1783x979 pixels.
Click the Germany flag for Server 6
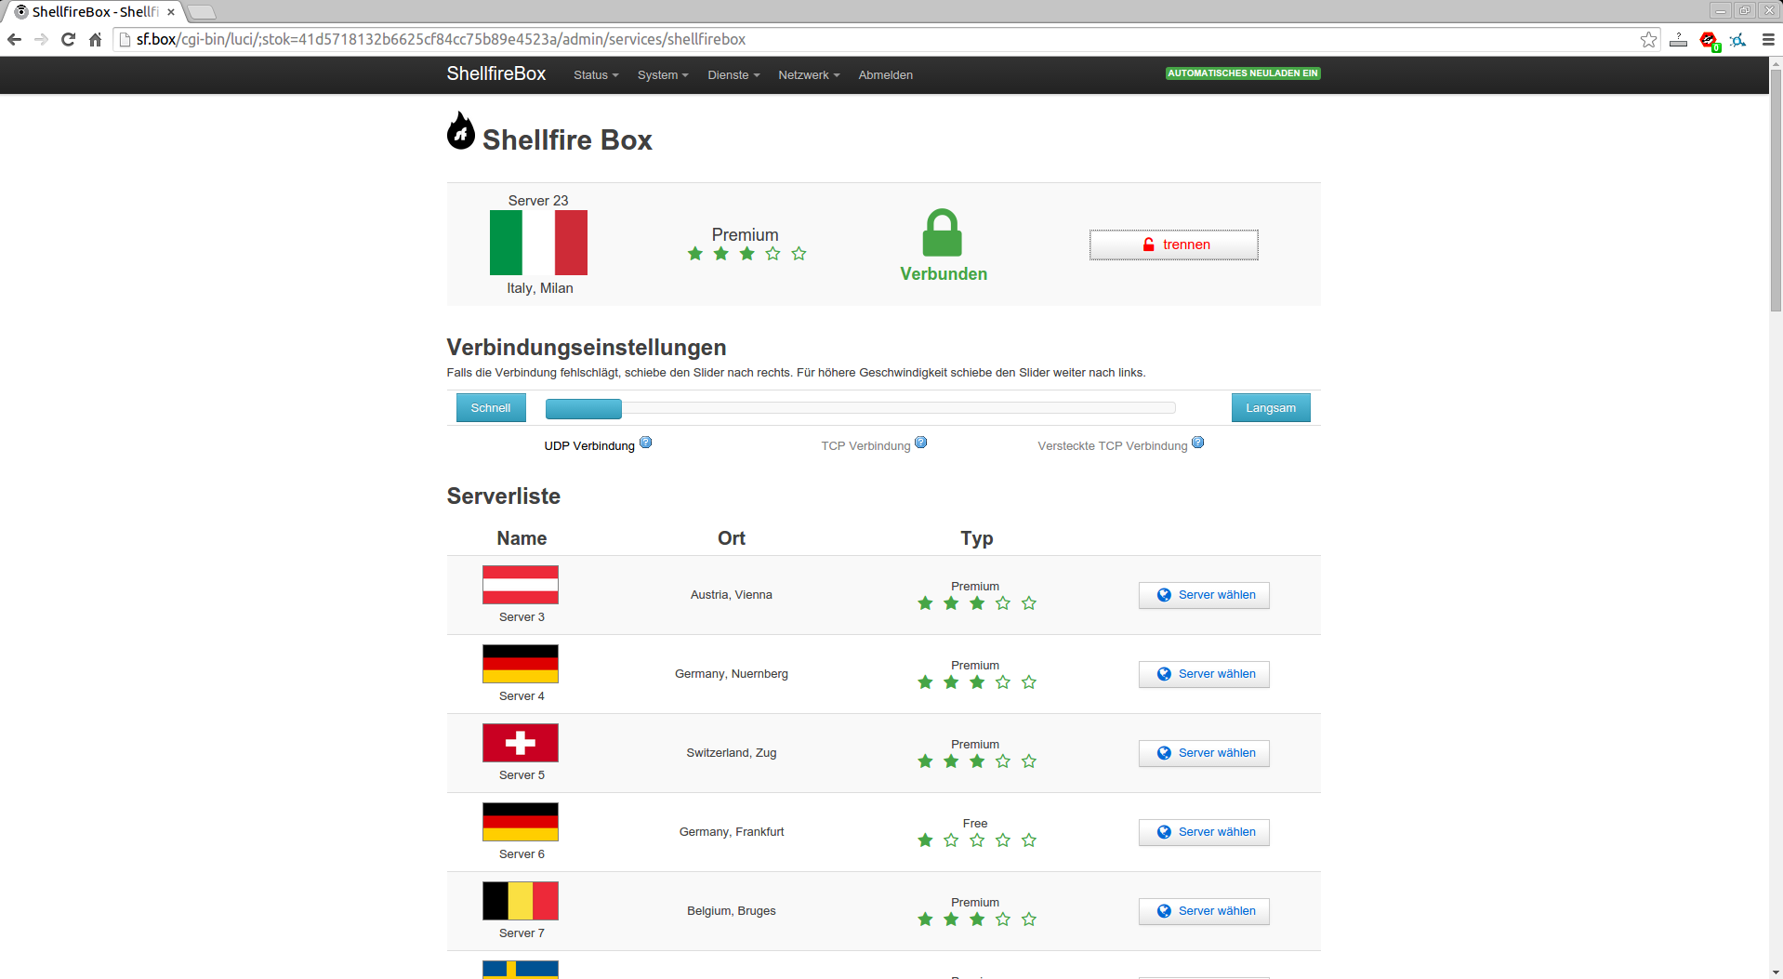(x=521, y=822)
